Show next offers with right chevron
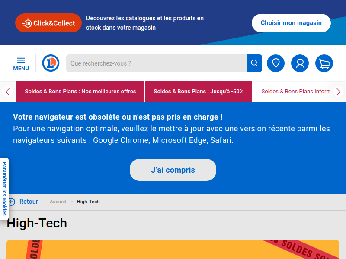The height and width of the screenshot is (259, 346). [x=338, y=92]
